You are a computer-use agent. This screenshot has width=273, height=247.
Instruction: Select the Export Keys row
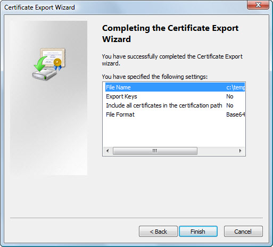175,96
